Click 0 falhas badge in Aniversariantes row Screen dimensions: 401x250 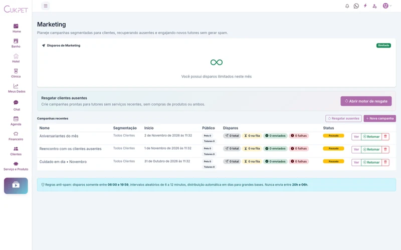(299, 135)
